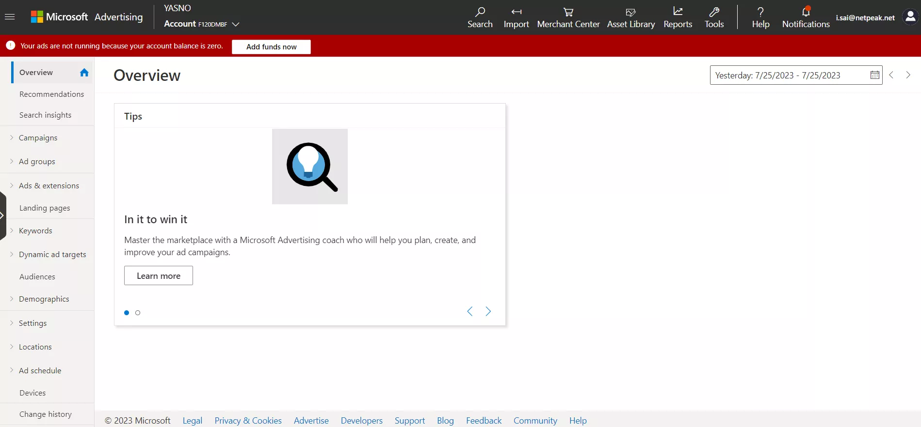
Task: Open Recommendations in the sidebar
Action: (51, 94)
